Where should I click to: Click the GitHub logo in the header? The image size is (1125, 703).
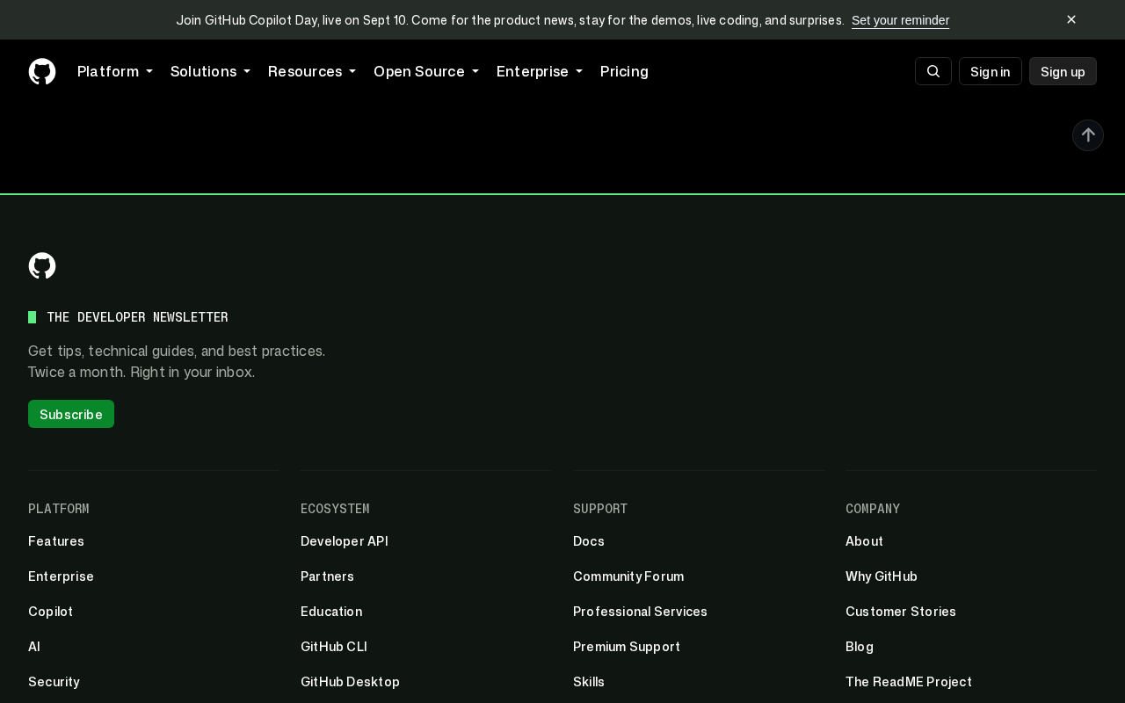42,71
